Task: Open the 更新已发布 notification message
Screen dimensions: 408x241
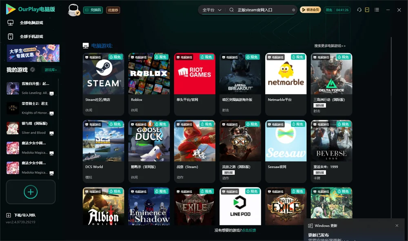Action: [319, 235]
